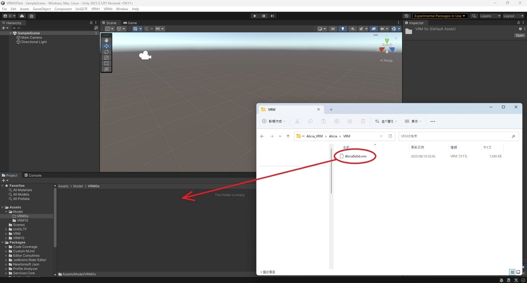
Task: Switch to the Console tab
Action: 32,176
